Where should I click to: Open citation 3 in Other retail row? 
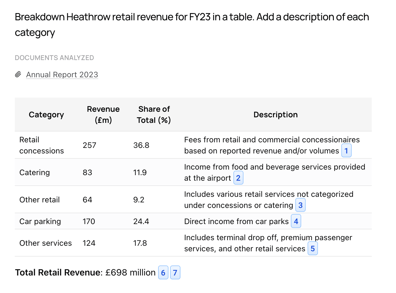300,205
